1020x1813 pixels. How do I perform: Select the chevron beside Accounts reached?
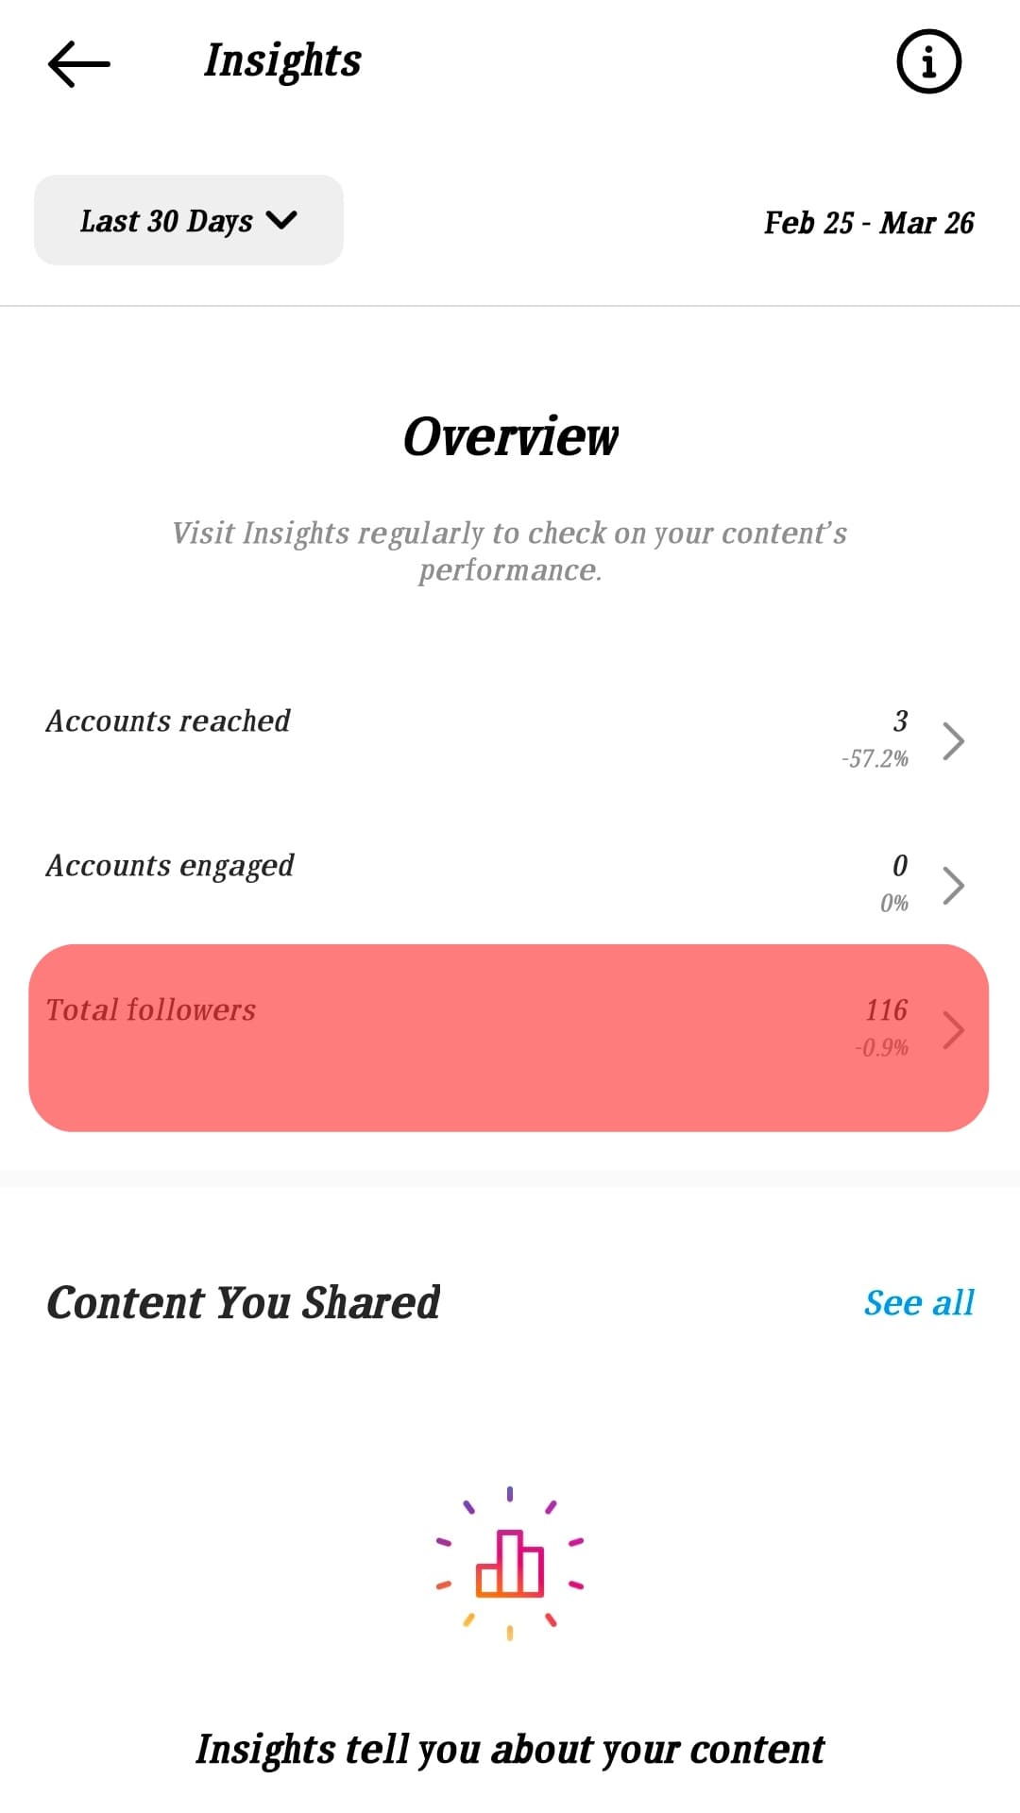pos(954,740)
